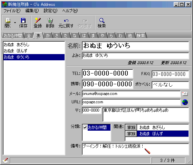
Task: Switch to the か index tab
Action: (48, 36)
